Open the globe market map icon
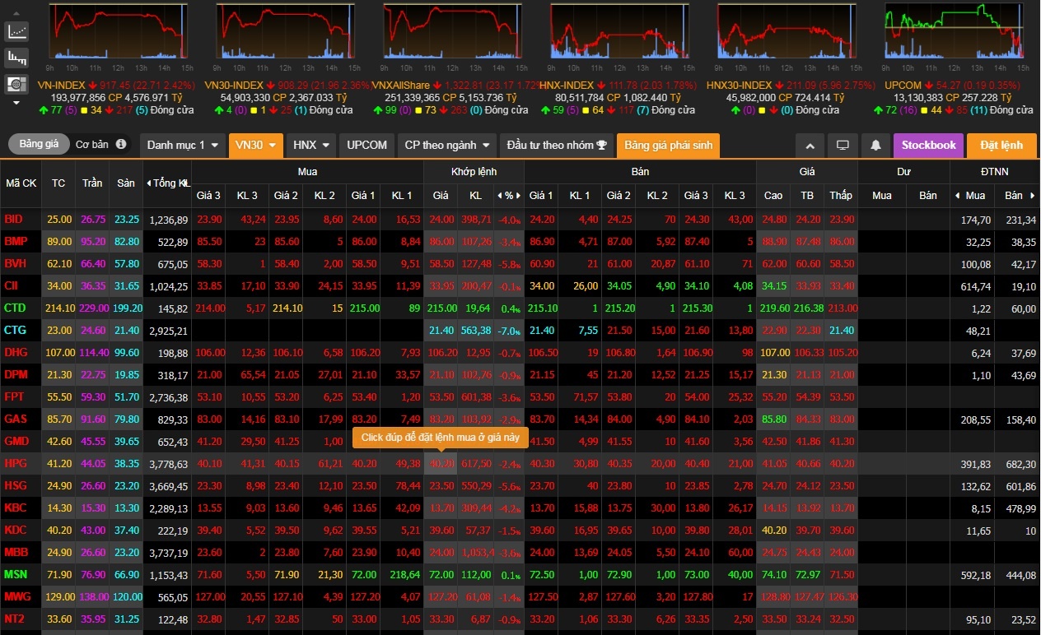 click(x=16, y=83)
